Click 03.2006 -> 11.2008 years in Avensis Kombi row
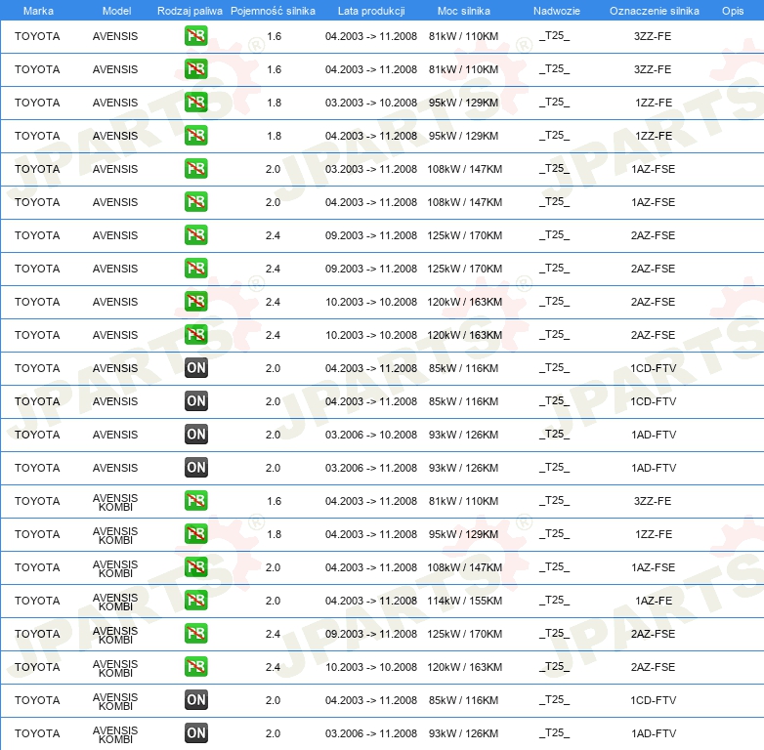 (371, 733)
